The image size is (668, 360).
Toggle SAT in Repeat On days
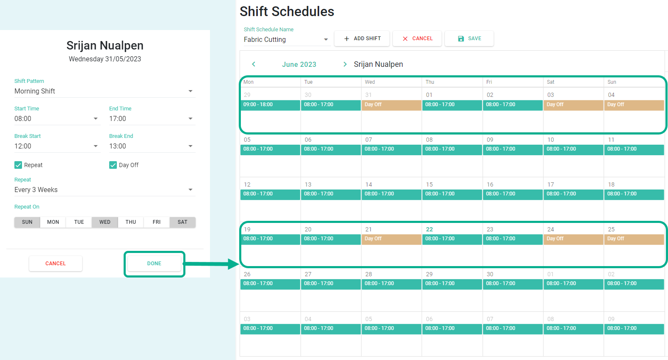click(182, 222)
